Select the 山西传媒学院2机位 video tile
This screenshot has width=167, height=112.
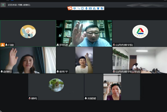tap(140, 60)
